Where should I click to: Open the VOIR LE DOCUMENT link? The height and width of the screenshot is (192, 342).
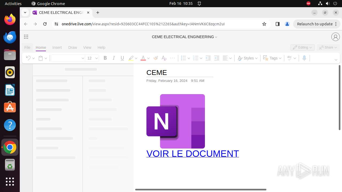click(x=193, y=154)
